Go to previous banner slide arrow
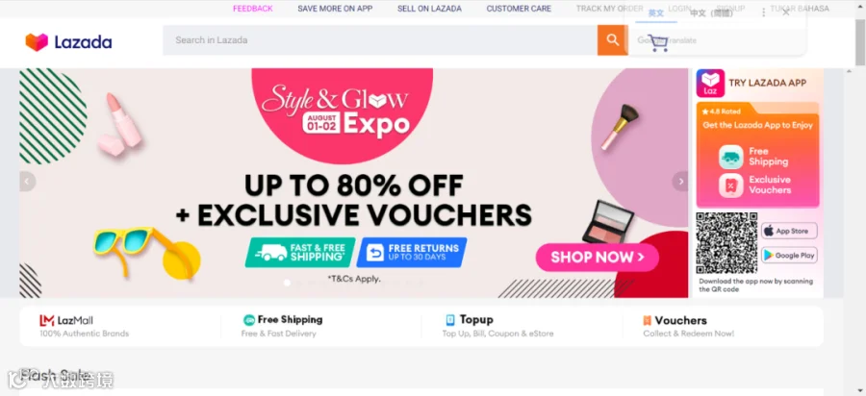The height and width of the screenshot is (396, 866). [x=28, y=182]
